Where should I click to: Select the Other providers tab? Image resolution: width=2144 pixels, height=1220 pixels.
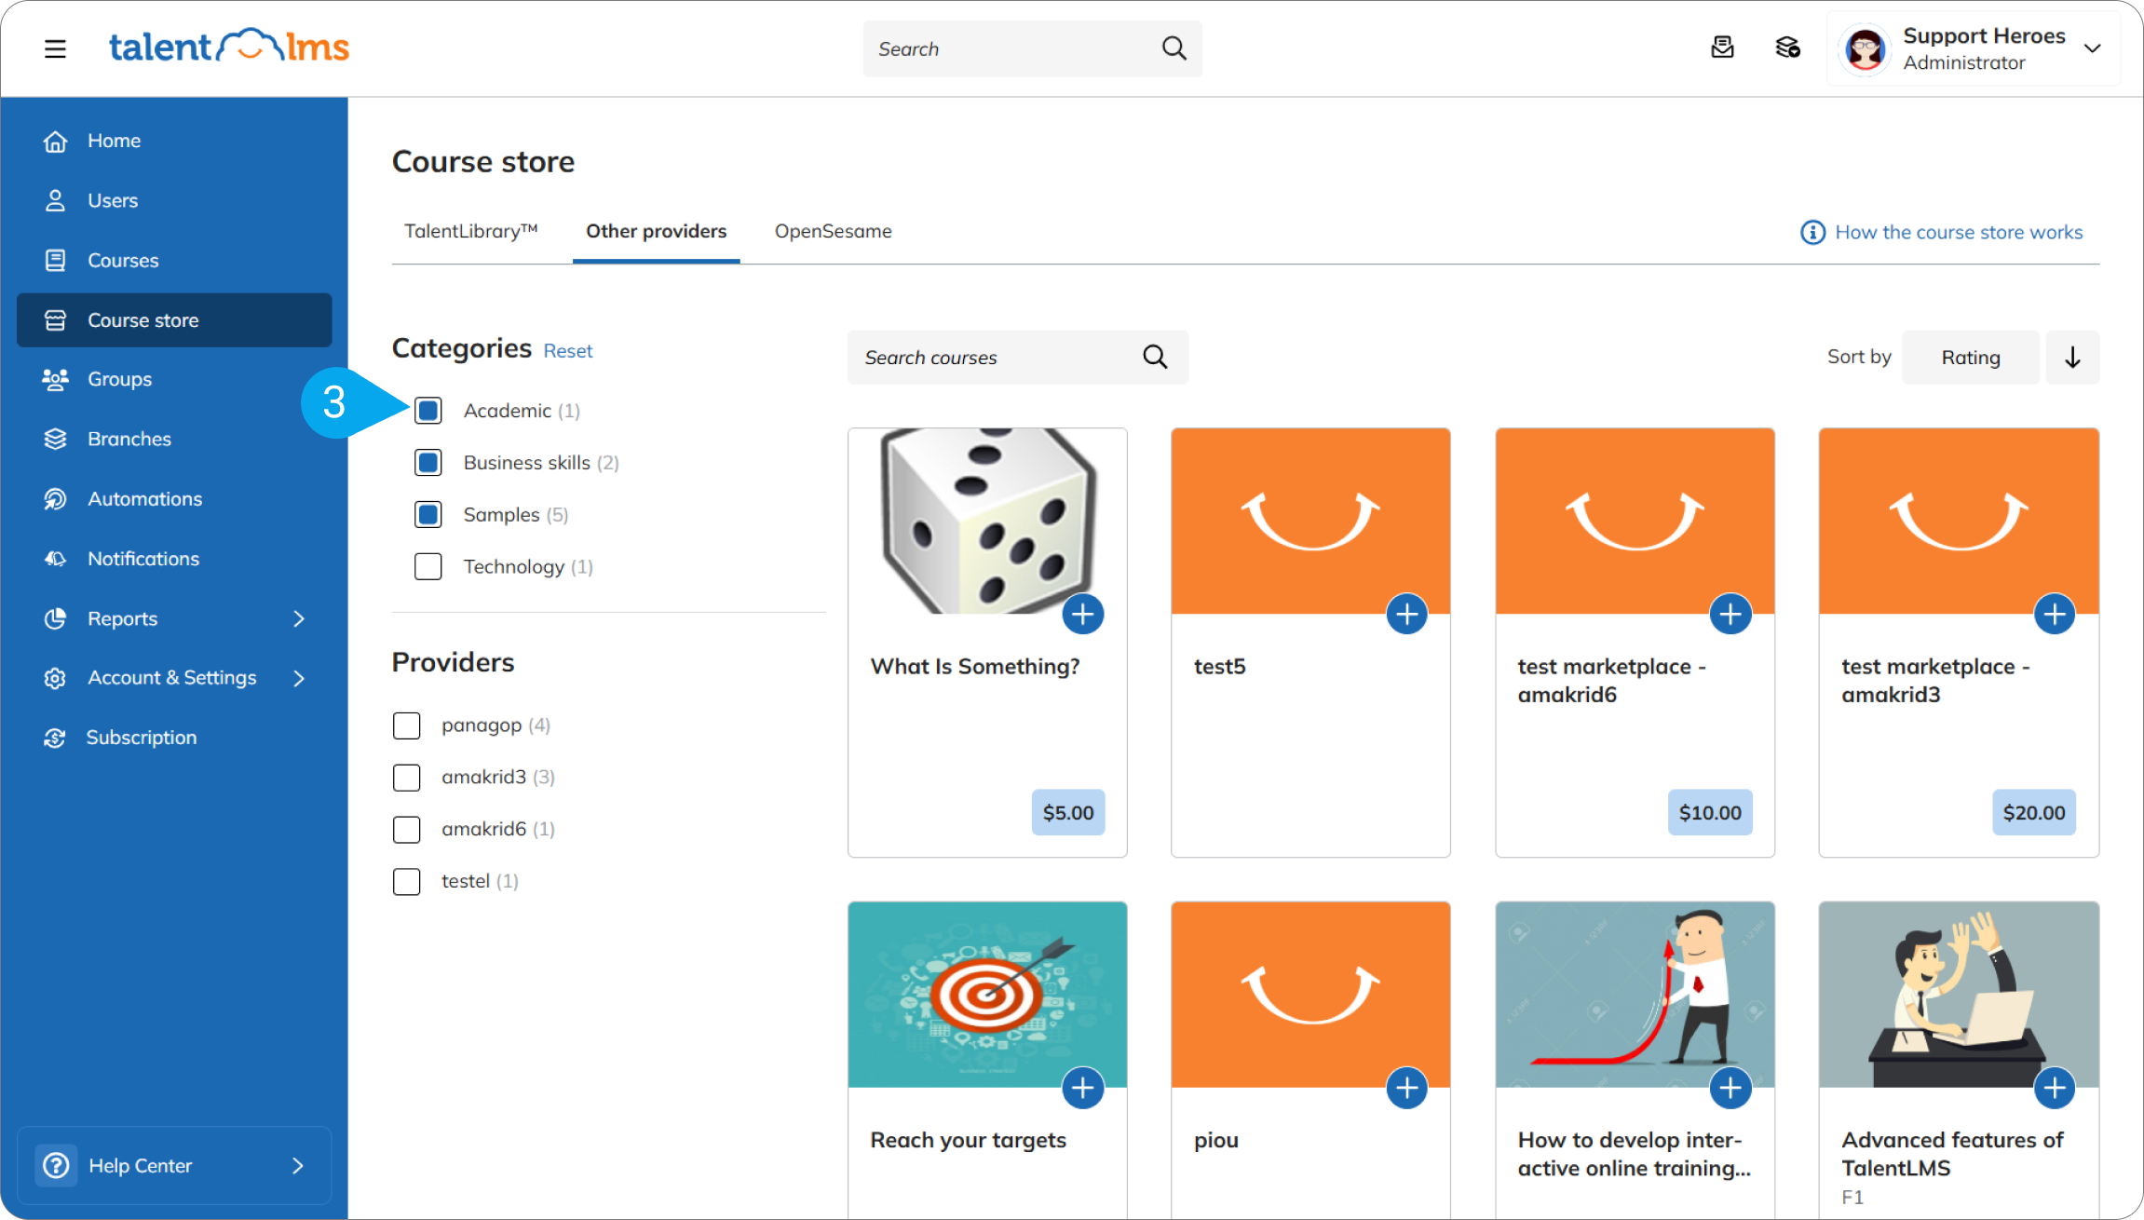coord(656,231)
